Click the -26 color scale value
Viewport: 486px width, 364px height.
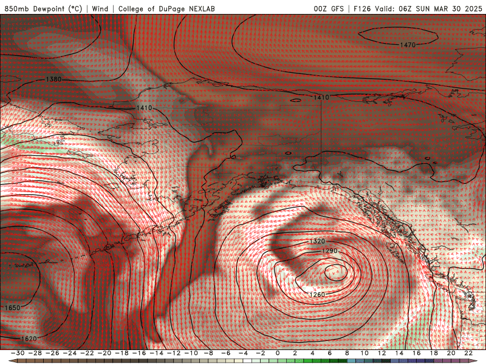tap(52, 353)
